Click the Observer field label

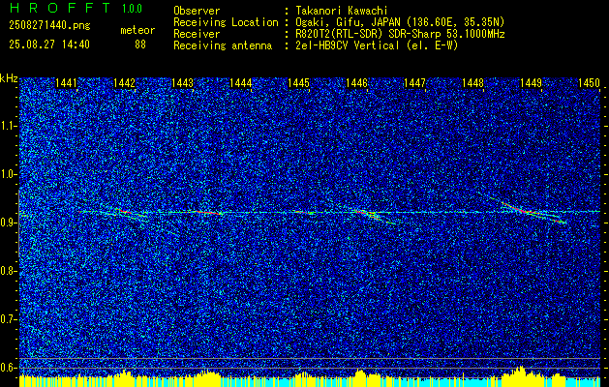[197, 11]
